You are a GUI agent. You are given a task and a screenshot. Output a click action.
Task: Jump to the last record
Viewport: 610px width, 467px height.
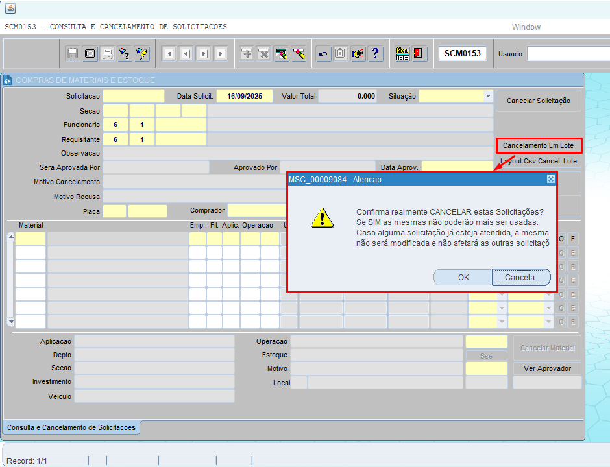[221, 54]
